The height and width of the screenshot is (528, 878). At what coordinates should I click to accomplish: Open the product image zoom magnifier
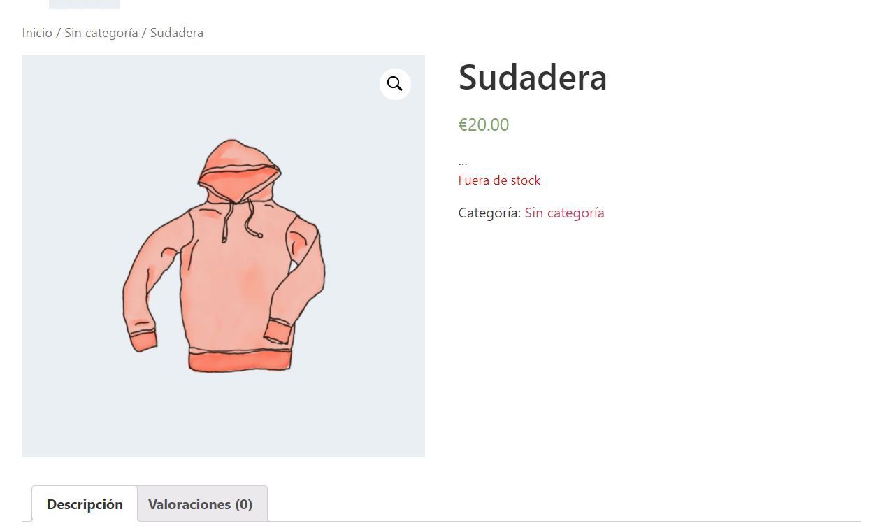(395, 84)
